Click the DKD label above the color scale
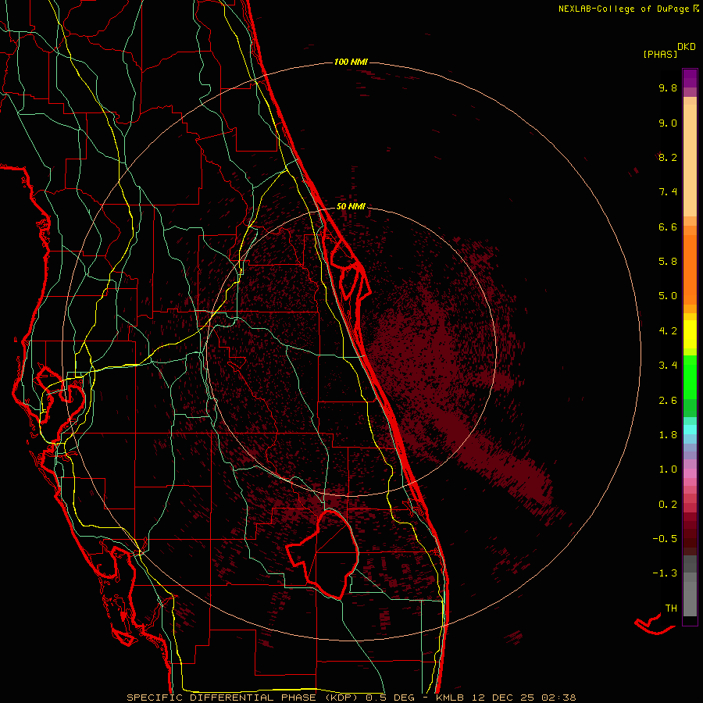This screenshot has width=703, height=703. (x=687, y=47)
